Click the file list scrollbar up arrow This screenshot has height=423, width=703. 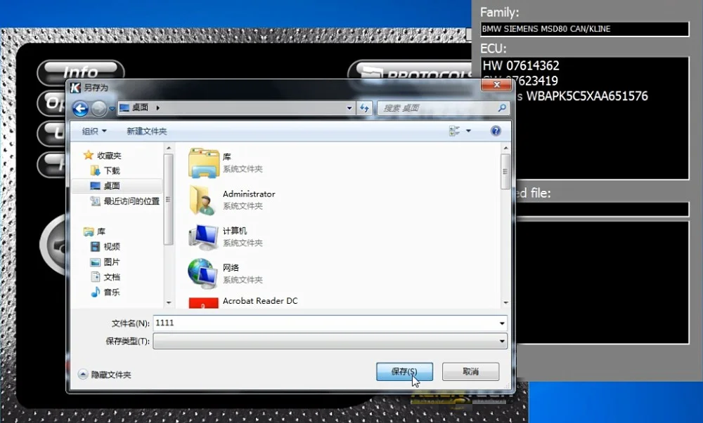coord(505,148)
